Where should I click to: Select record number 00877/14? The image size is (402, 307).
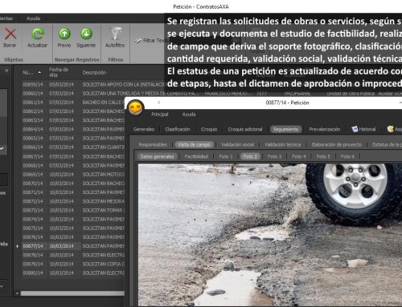tap(33, 246)
